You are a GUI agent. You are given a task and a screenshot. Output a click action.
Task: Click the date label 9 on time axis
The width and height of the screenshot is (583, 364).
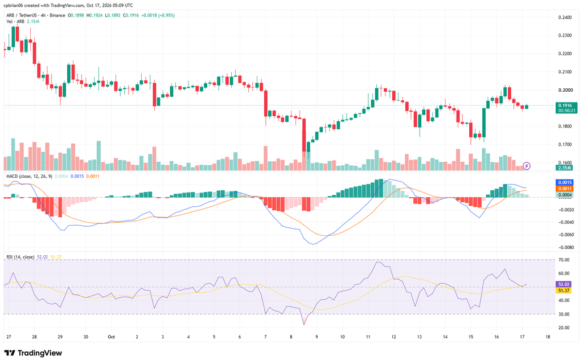[x=317, y=337]
